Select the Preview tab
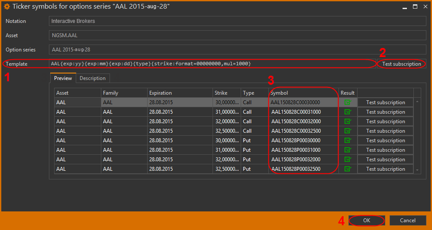This screenshot has width=432, height=230. click(63, 78)
